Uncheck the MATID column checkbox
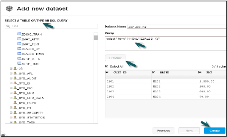227x137 pixels. pyautogui.click(x=154, y=72)
